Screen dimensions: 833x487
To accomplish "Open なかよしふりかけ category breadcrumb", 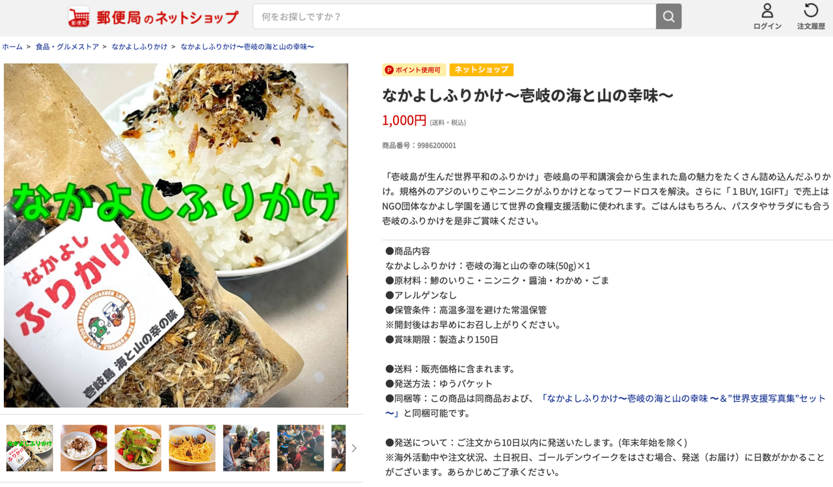I will (140, 47).
